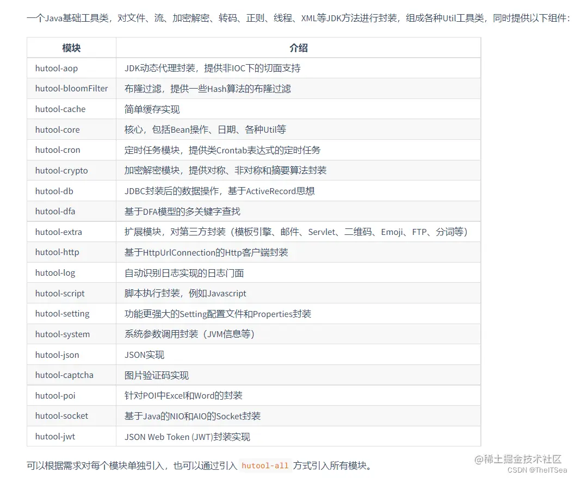
Task: Click the hutool-all inline code text
Action: 265,466
